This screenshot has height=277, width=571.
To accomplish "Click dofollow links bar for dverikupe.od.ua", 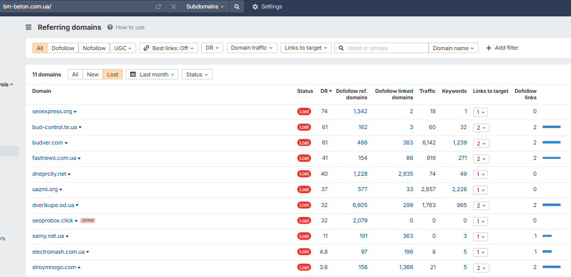I will (551, 205).
